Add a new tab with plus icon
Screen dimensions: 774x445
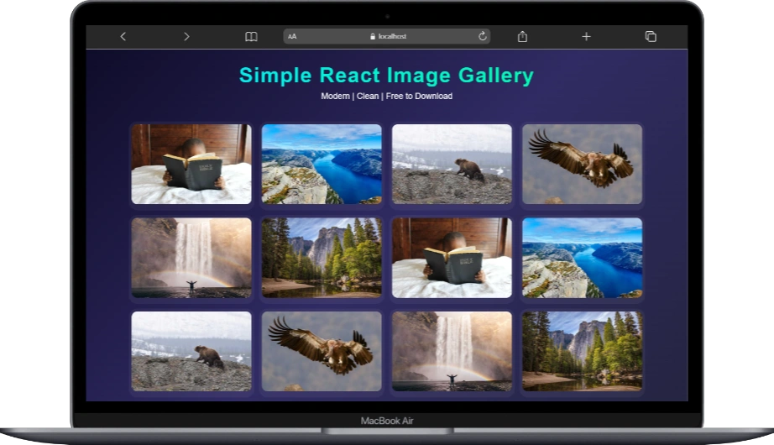(586, 37)
